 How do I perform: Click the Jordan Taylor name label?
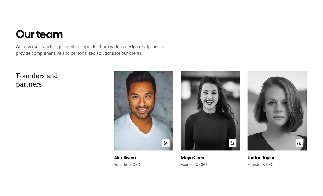point(261,158)
